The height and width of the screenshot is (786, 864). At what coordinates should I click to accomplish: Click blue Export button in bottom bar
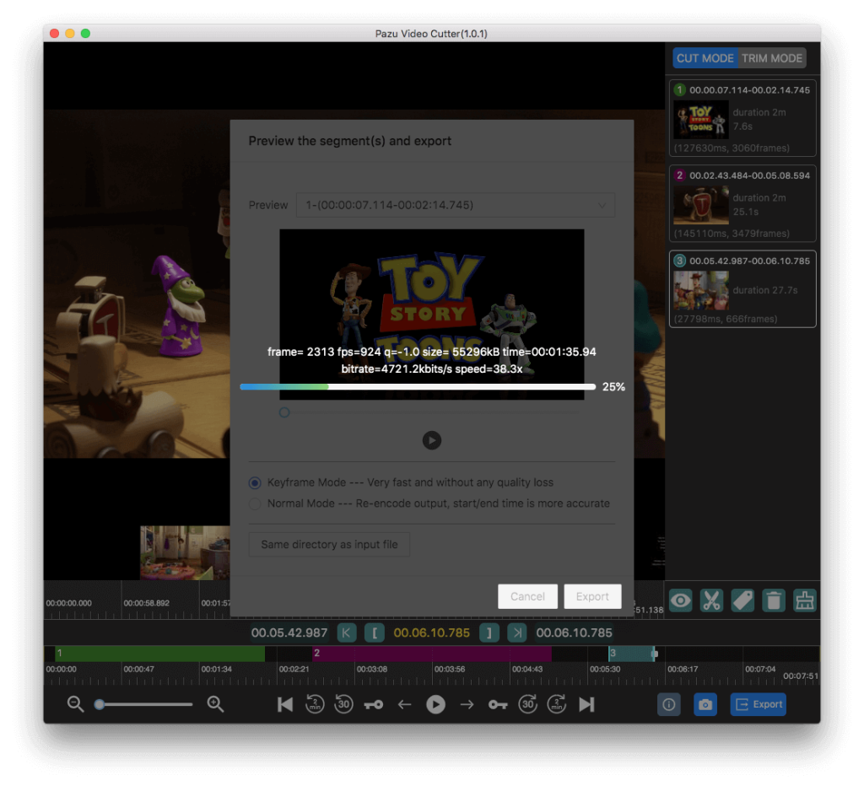[x=759, y=704]
